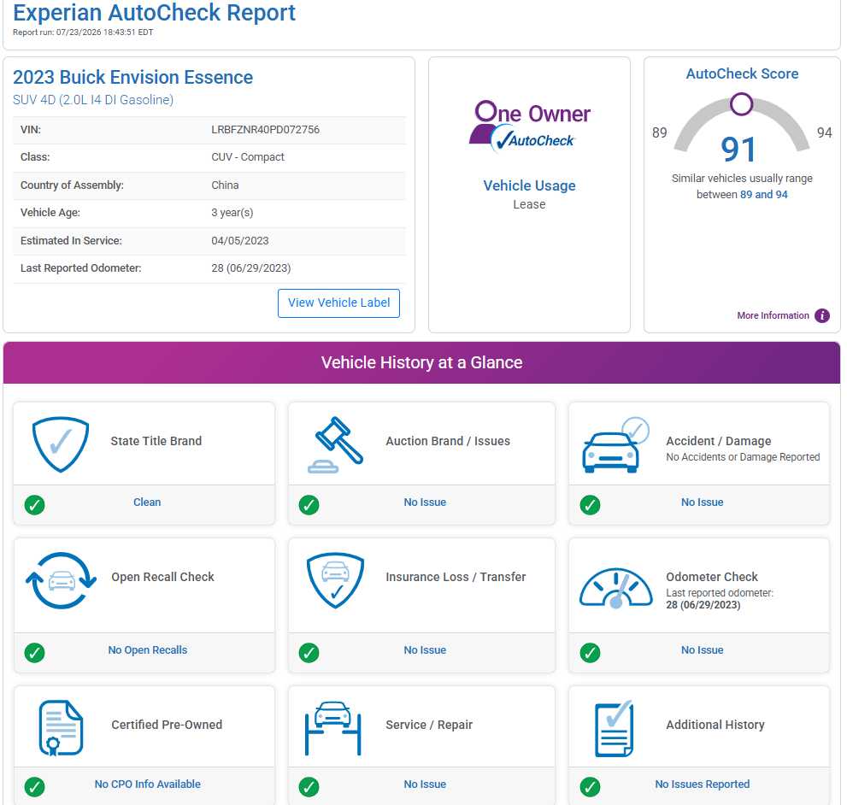Click the Vehicle Age value 3 year(s)

(x=232, y=212)
